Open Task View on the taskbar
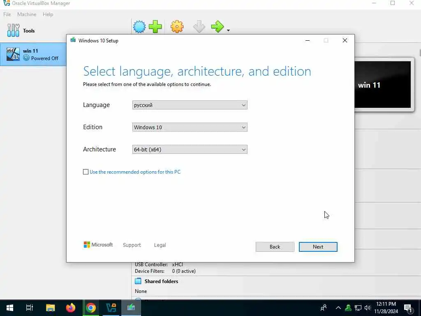This screenshot has height=316, width=421. click(x=30, y=308)
